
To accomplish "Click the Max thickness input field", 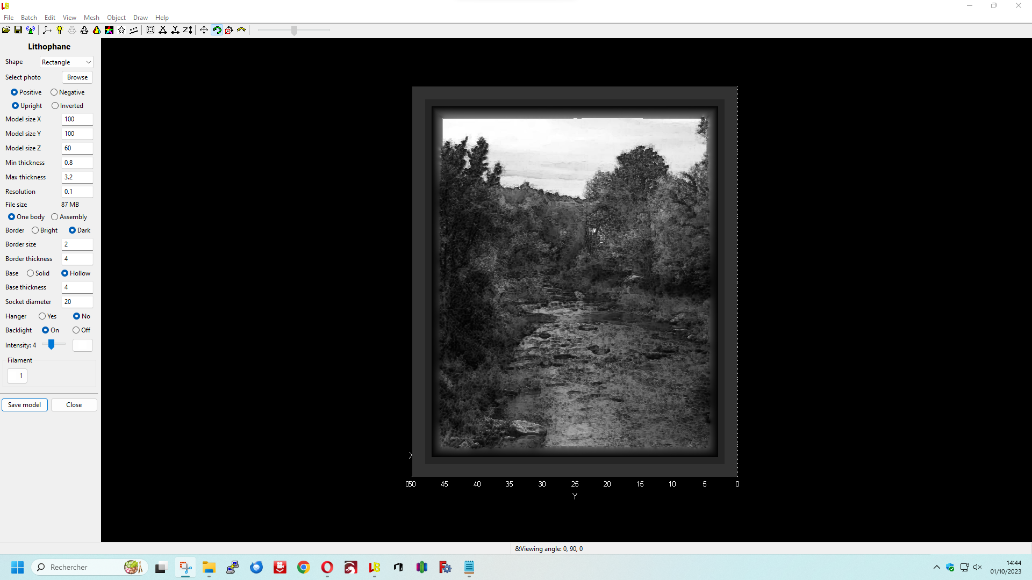I will [77, 177].
